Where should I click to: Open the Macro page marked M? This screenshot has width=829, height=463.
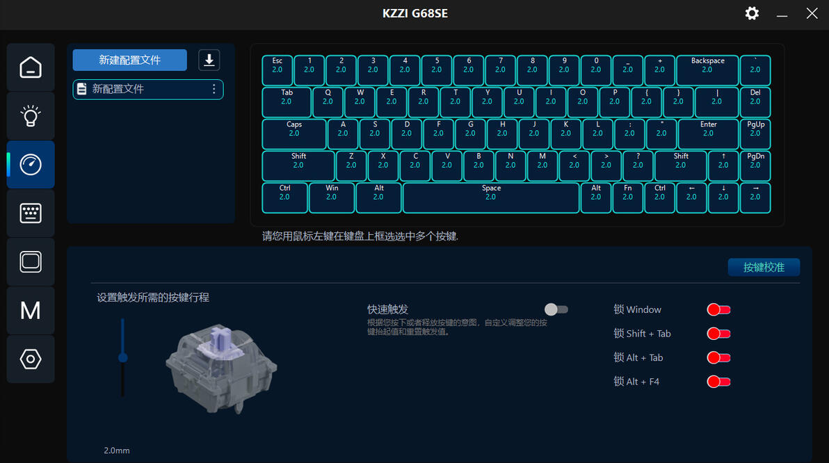(31, 310)
